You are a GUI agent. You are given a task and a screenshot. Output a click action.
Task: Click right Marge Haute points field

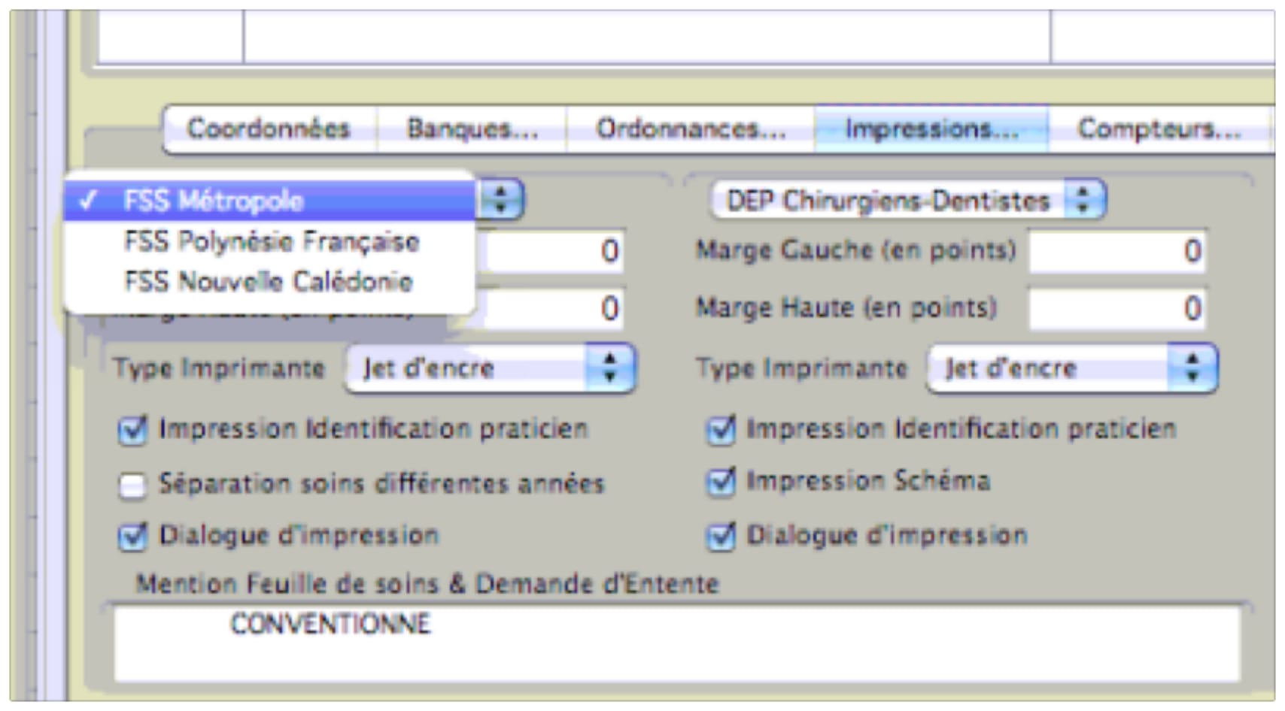[x=1117, y=309]
